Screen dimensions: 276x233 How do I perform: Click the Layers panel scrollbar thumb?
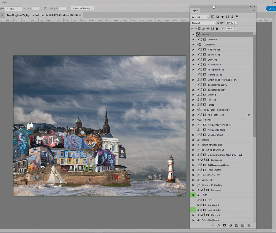[254, 86]
